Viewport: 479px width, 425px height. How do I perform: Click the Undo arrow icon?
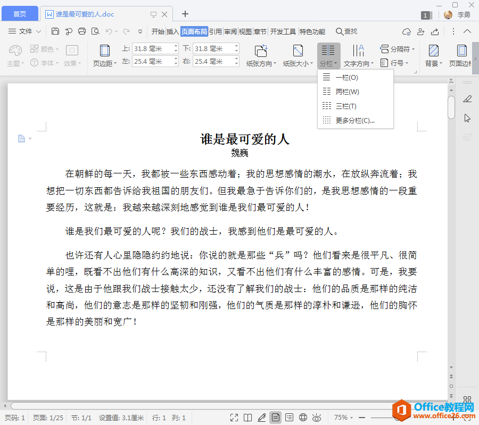pyautogui.click(x=109, y=31)
